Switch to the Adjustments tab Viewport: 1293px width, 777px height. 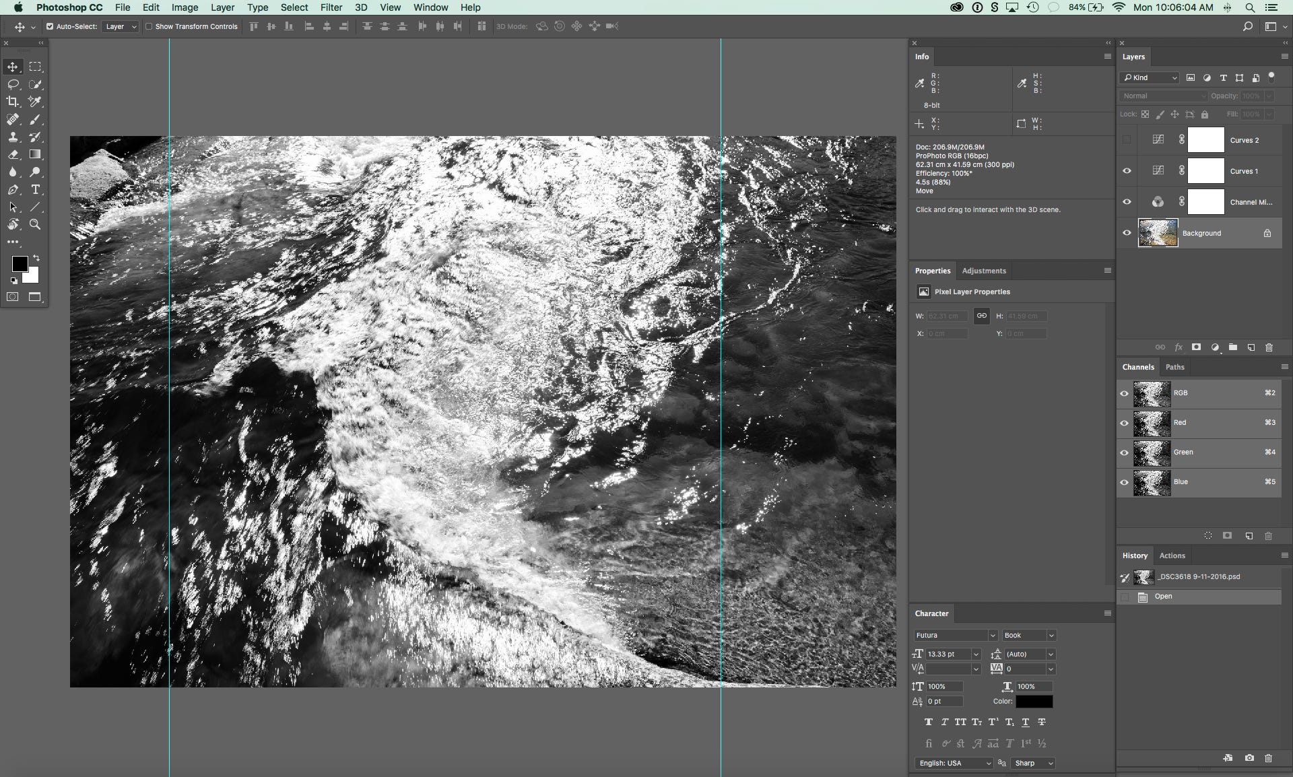coord(983,271)
